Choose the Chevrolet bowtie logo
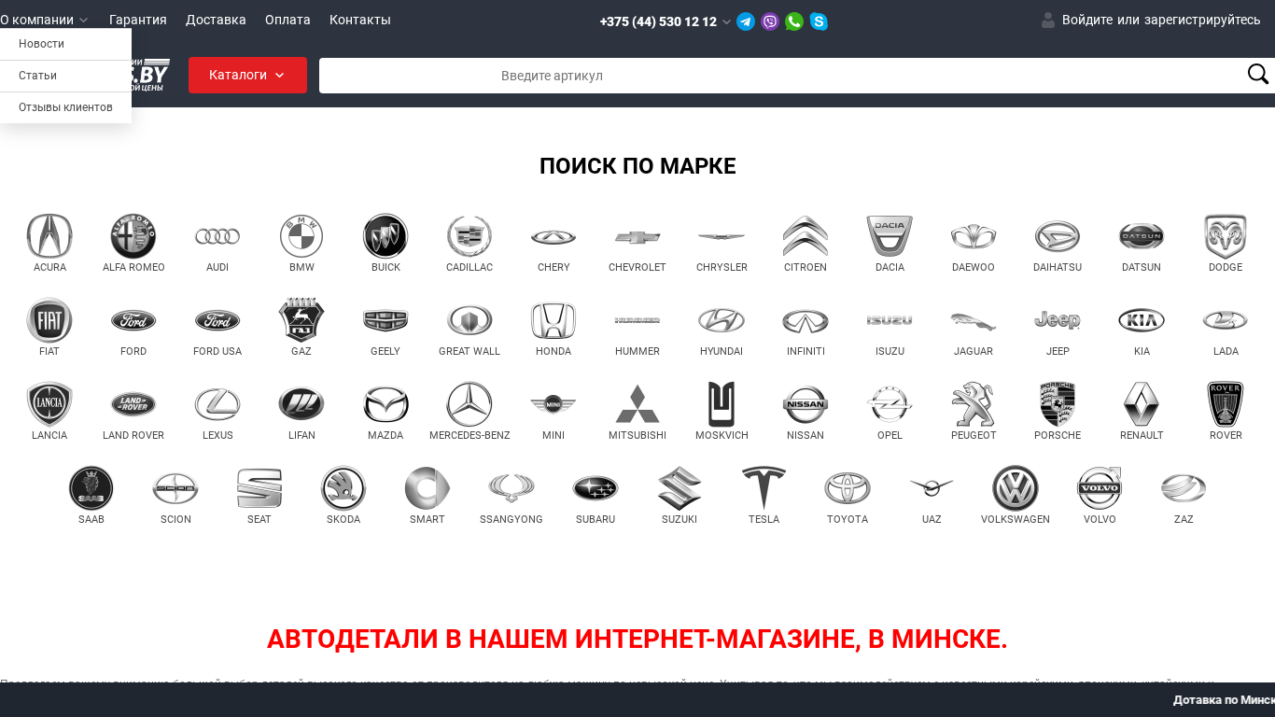 click(x=637, y=236)
